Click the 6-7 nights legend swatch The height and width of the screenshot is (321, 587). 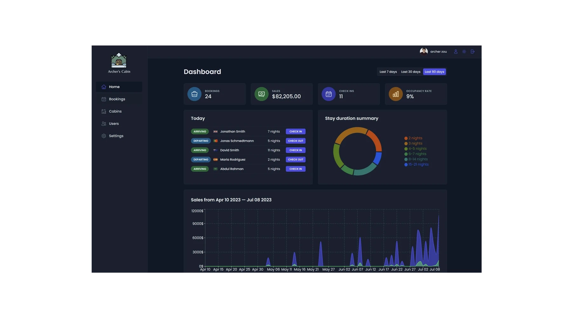coord(406,154)
